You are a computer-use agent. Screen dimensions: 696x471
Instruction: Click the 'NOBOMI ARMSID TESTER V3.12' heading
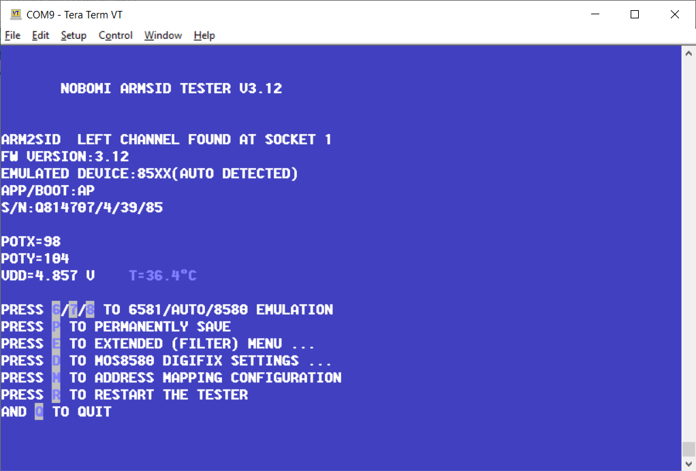[172, 88]
